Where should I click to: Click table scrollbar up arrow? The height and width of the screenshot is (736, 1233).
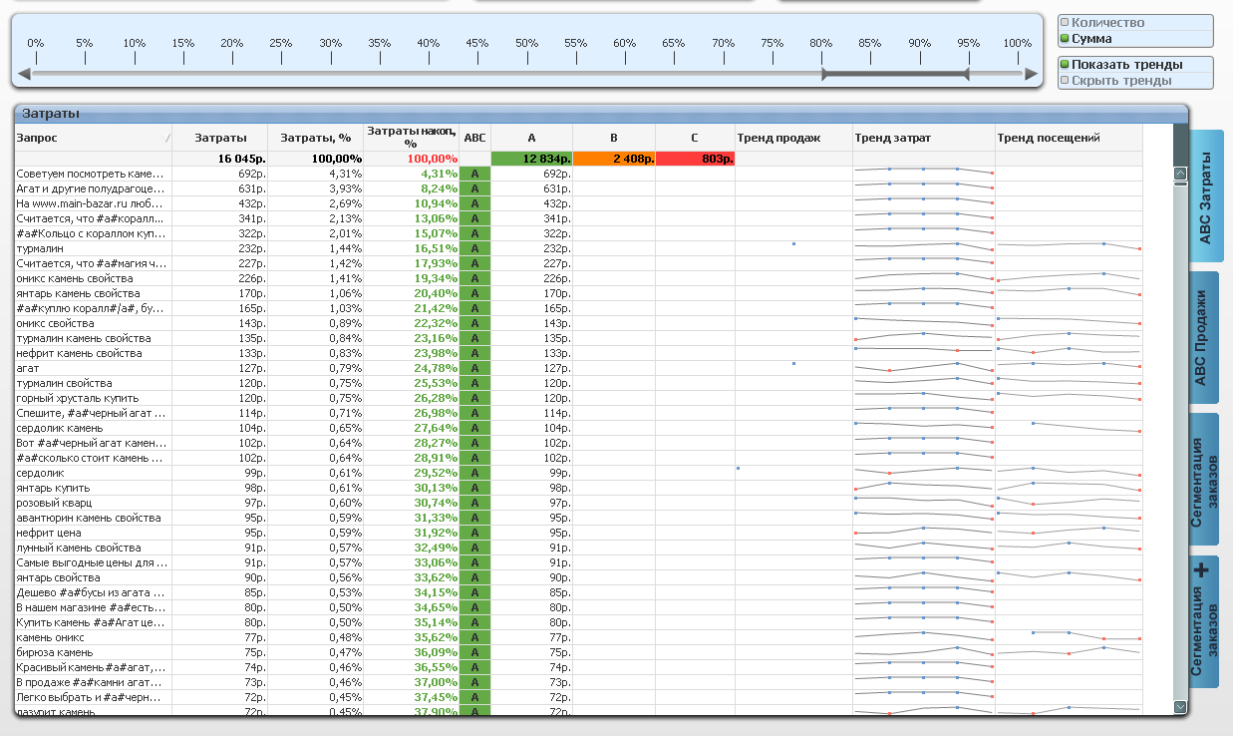(1180, 173)
